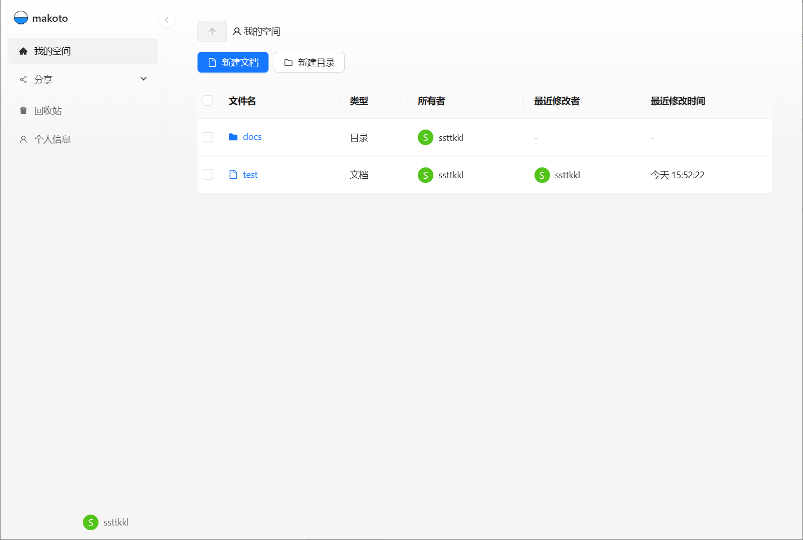Collapse the sidebar with the arrow handle
This screenshot has height=540, width=803.
(x=166, y=20)
